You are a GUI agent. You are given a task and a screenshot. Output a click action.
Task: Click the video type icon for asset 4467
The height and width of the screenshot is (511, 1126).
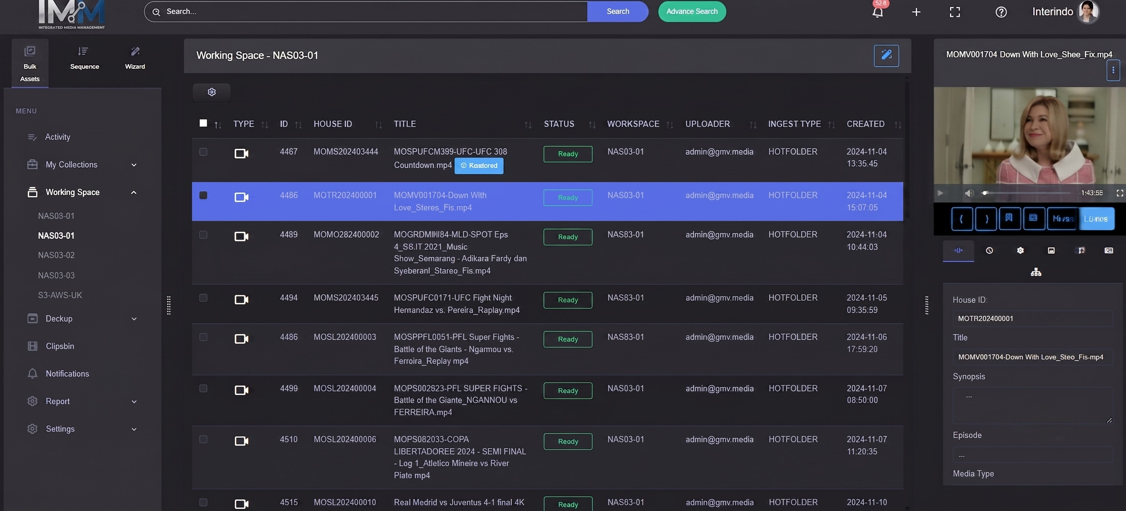point(241,153)
